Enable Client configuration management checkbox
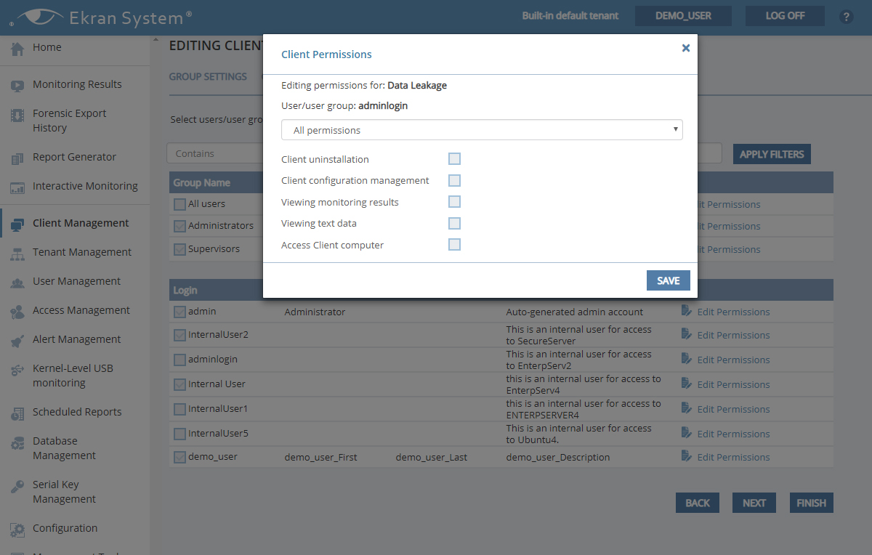 454,180
